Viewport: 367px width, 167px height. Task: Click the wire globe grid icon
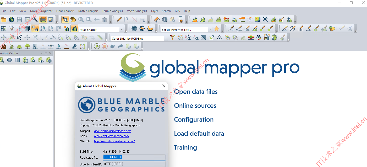[x=134, y=28]
